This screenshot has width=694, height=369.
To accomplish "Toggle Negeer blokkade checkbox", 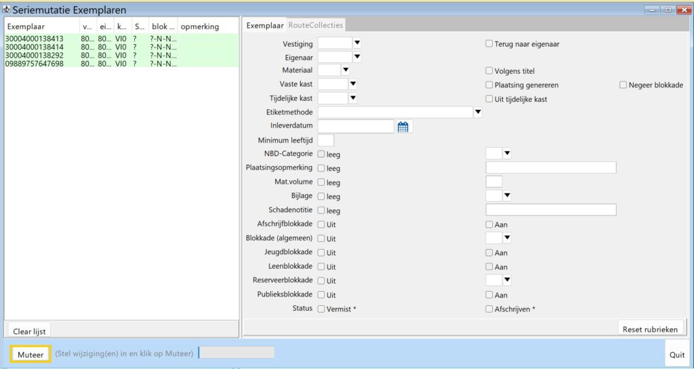I will coord(623,85).
